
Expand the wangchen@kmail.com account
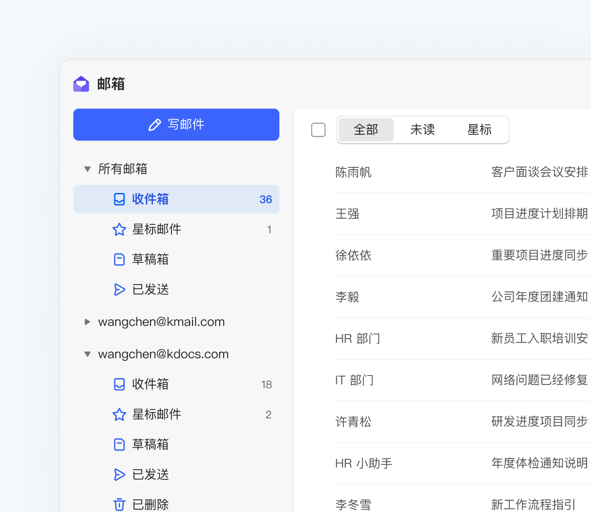coord(87,322)
